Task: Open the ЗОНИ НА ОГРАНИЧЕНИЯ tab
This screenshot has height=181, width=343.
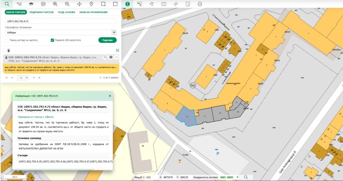Action: pyautogui.click(x=93, y=12)
